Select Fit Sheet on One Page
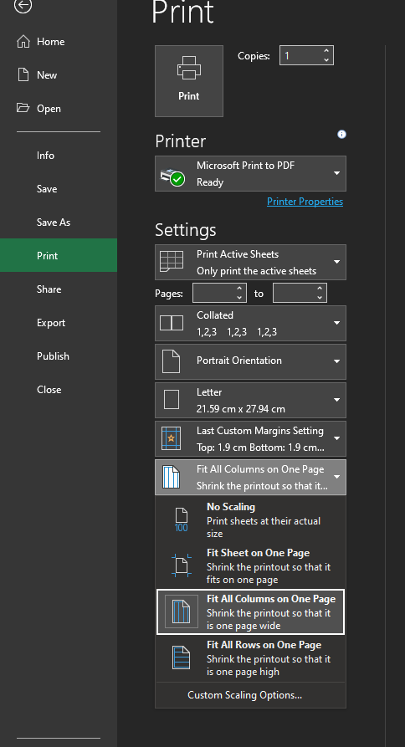Screen dimensions: 405x747 251,566
